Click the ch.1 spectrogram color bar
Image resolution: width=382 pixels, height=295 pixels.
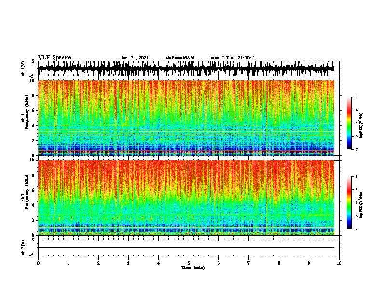coord(349,123)
